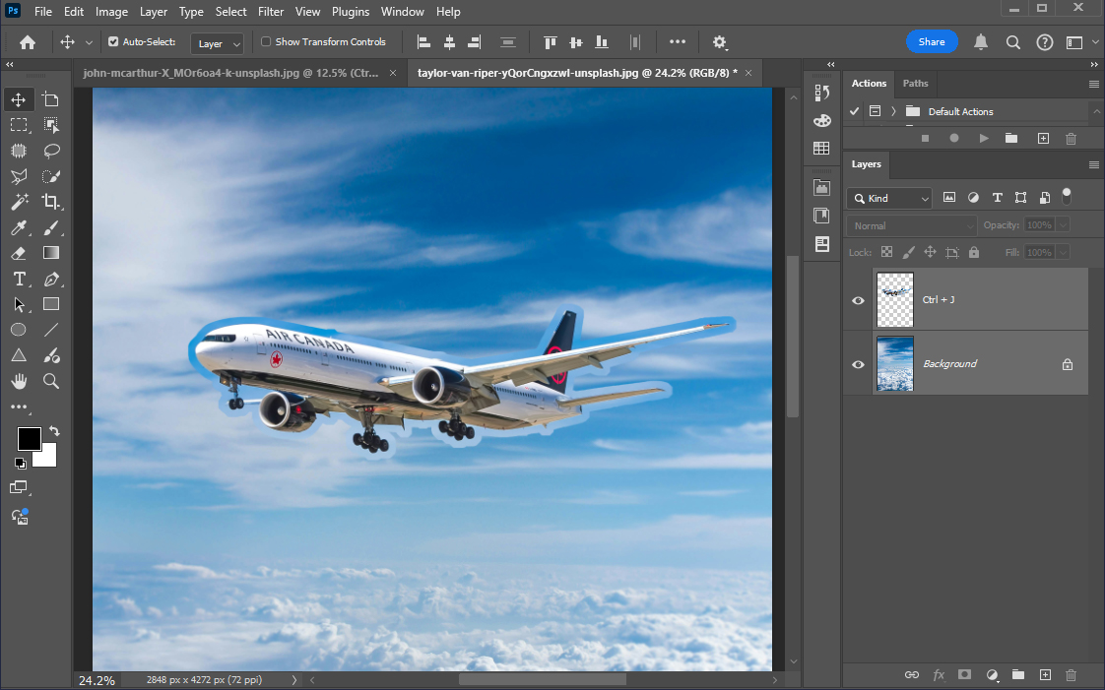Open the Move tool preset picker arrow

[89, 42]
